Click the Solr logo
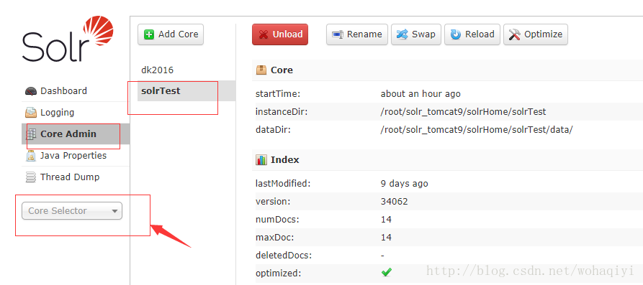643x285 pixels. [x=68, y=39]
